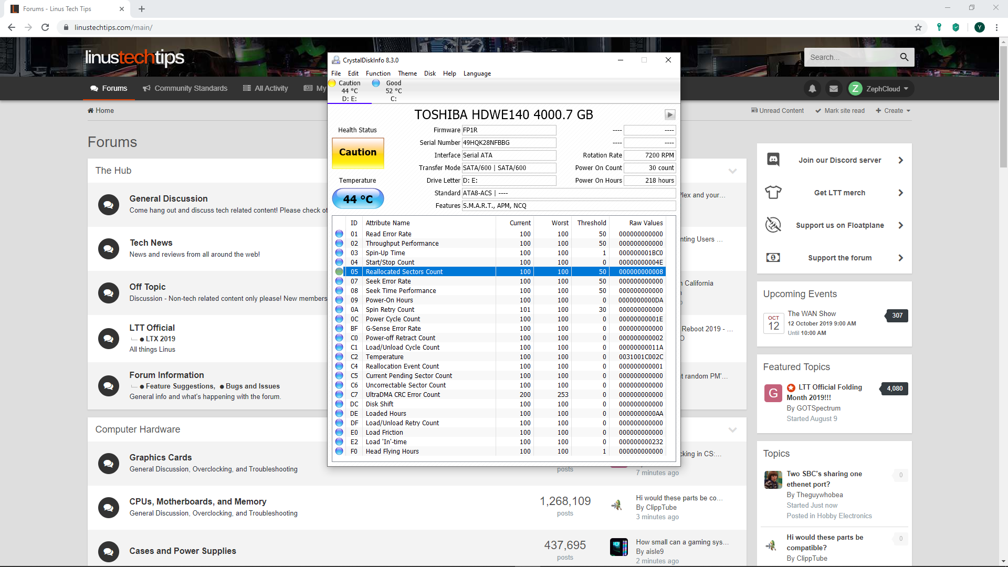
Task: Click Mark site read
Action: tap(840, 111)
